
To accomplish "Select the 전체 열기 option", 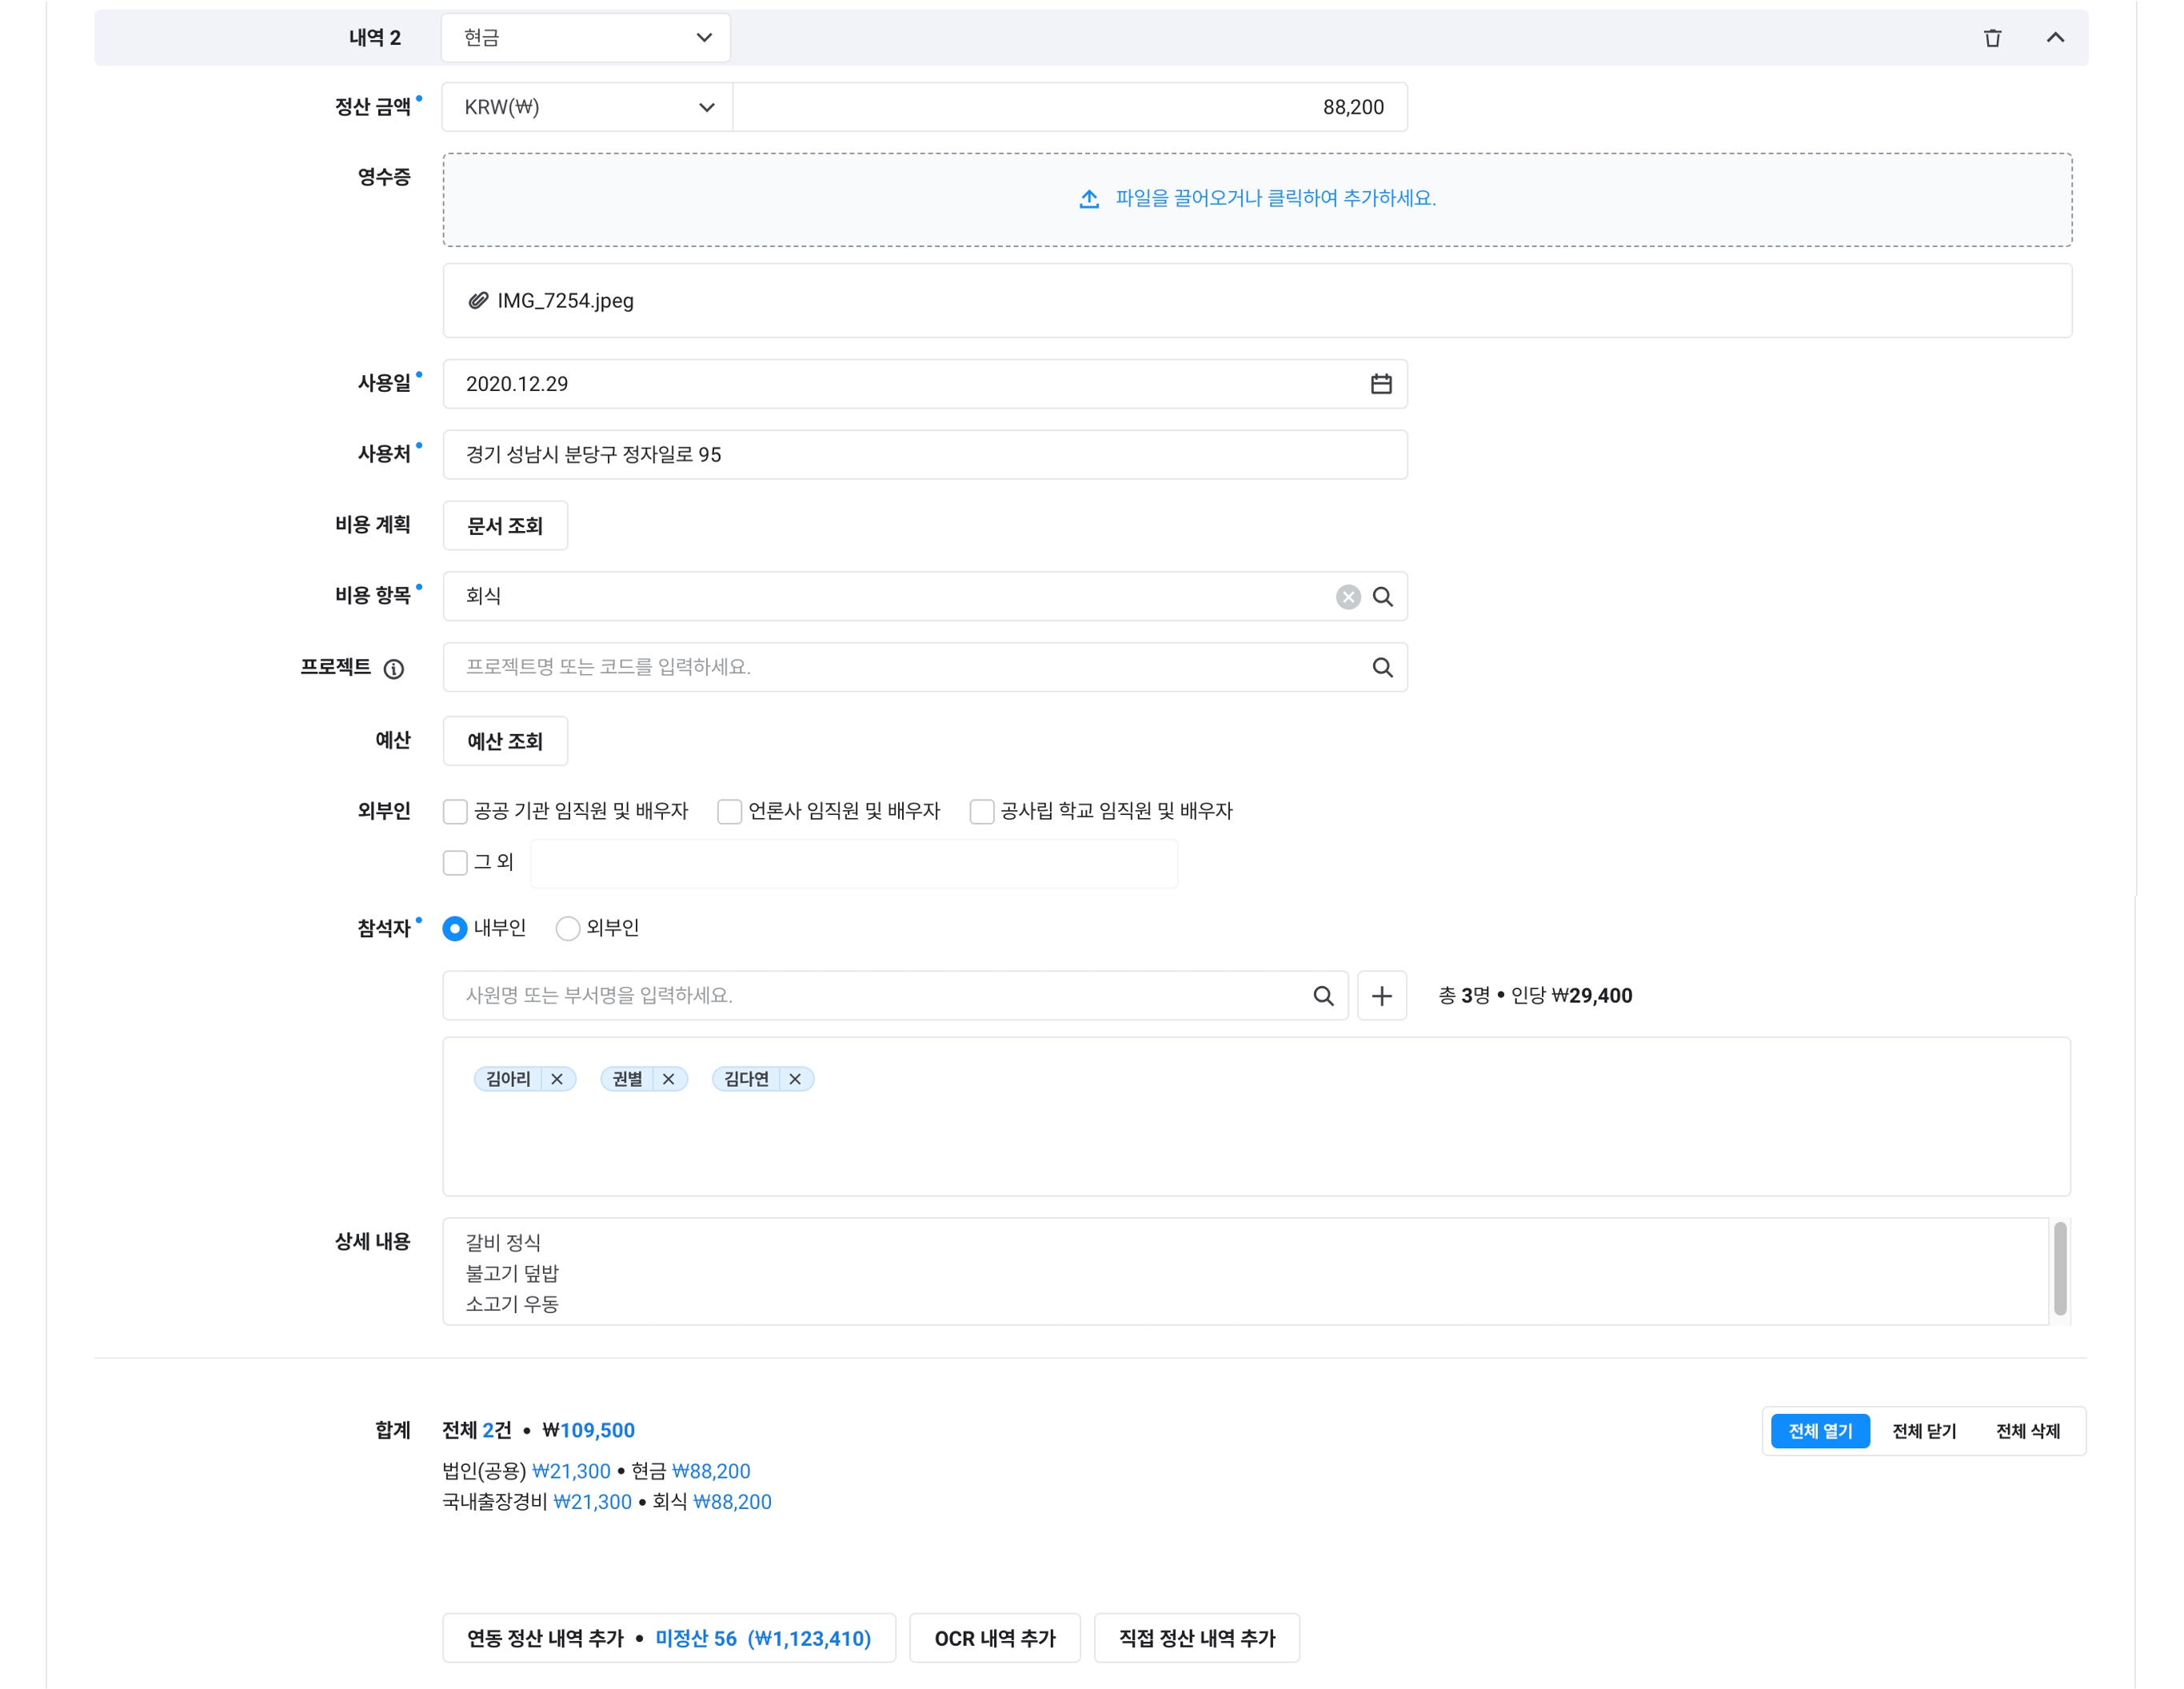I will click(1820, 1431).
